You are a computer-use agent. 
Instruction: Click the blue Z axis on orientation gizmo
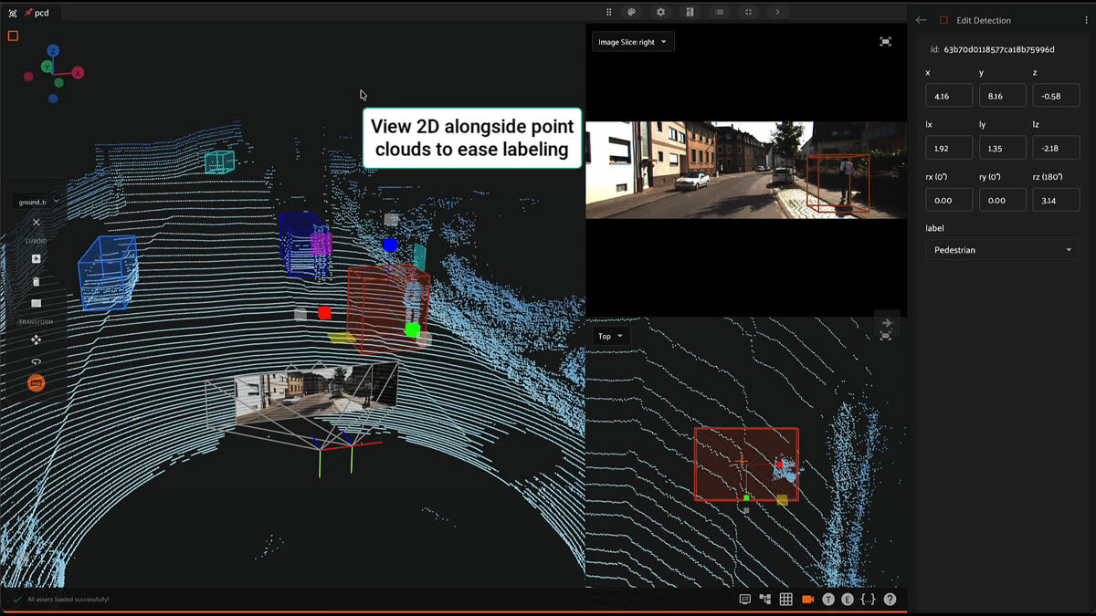[53, 51]
